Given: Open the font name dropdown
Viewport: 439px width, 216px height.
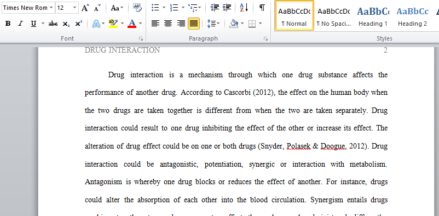Looking at the screenshot, I should 51,8.
